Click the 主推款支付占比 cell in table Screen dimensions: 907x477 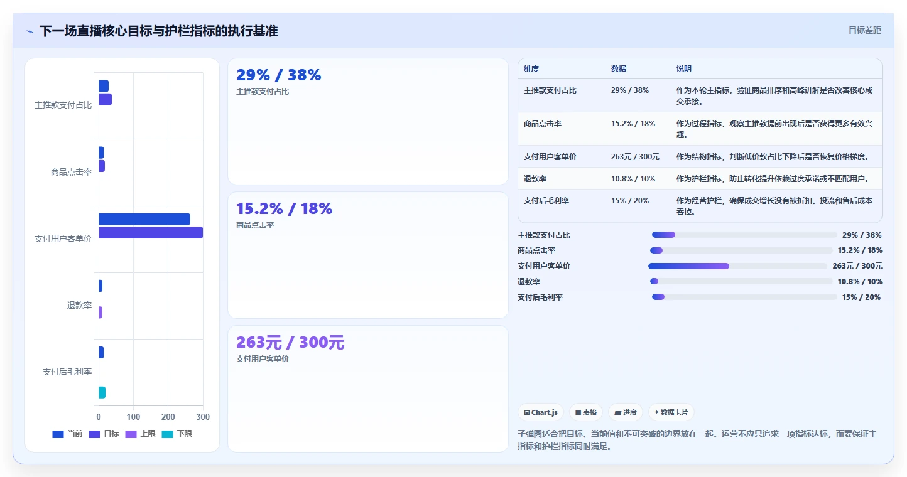tap(562, 95)
